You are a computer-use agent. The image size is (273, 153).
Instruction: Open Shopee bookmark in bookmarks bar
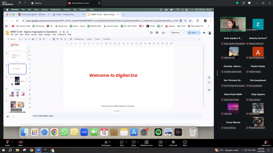(170, 26)
